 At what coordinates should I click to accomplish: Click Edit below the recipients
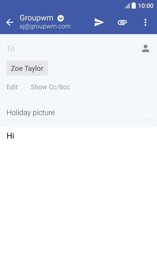(x=12, y=87)
